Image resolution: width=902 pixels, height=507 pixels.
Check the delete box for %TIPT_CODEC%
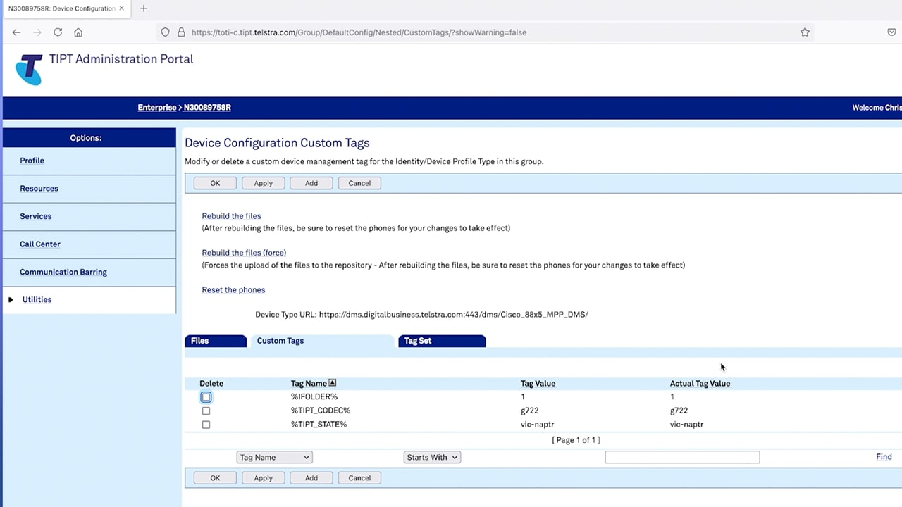[206, 411]
